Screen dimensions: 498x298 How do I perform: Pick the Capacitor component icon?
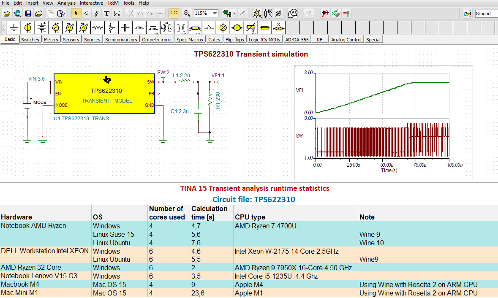125,28
